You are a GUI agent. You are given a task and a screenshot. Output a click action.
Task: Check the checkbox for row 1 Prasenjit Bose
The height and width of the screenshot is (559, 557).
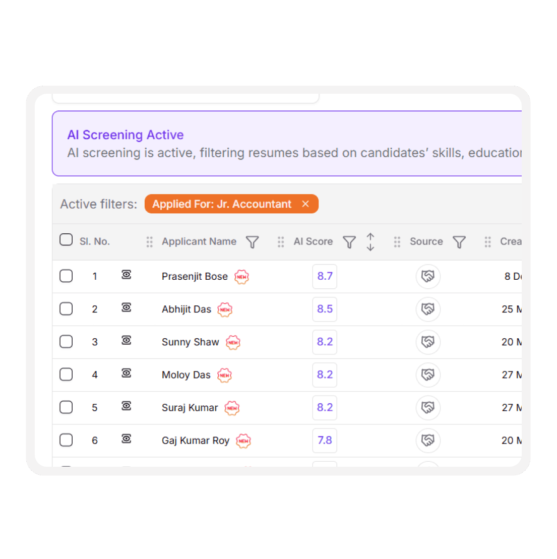[66, 276]
